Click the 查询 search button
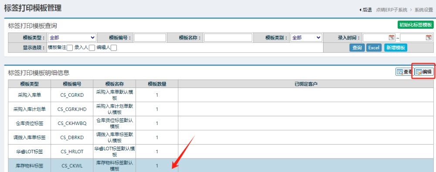436x172 pixels. pos(357,48)
